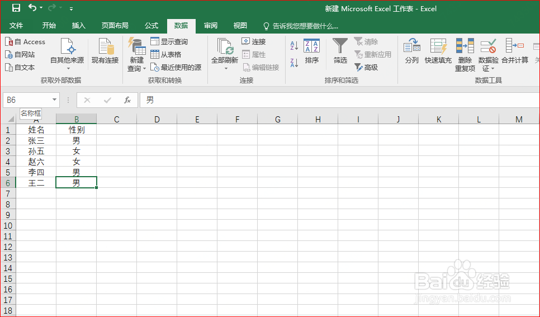Select row 12 header
Image resolution: width=540 pixels, height=317 pixels.
[8, 247]
